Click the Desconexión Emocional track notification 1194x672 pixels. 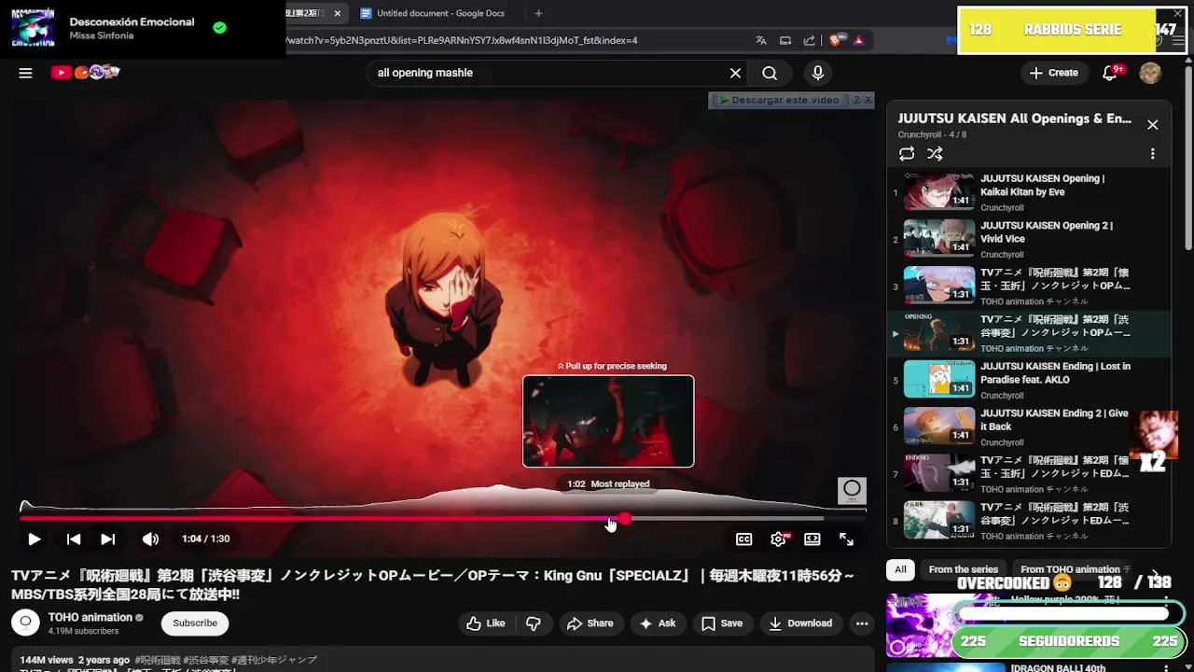143,28
